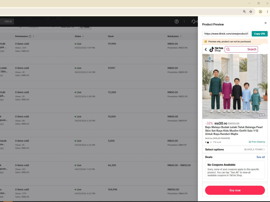
Task: Close the Product Preview panel
Action: (x=265, y=23)
